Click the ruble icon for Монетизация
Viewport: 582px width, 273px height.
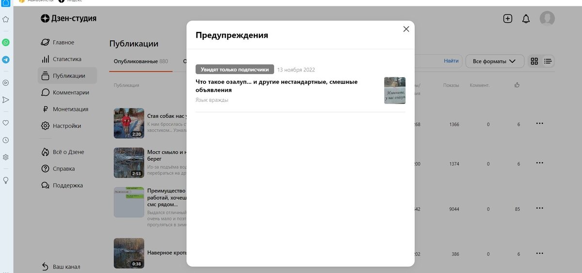(45, 109)
